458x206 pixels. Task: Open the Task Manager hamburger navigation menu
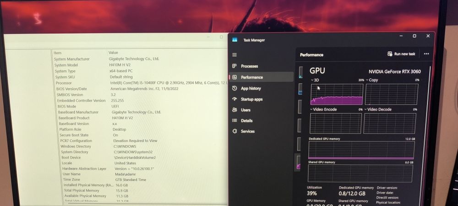pos(234,55)
